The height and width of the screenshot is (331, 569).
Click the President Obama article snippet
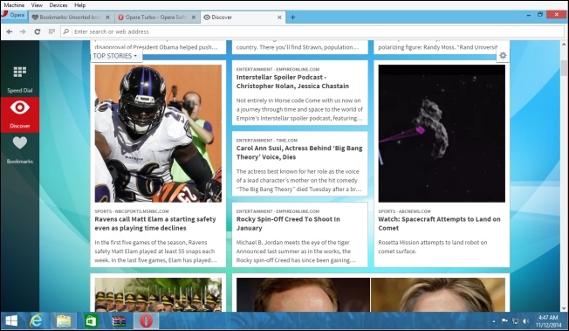(156, 47)
